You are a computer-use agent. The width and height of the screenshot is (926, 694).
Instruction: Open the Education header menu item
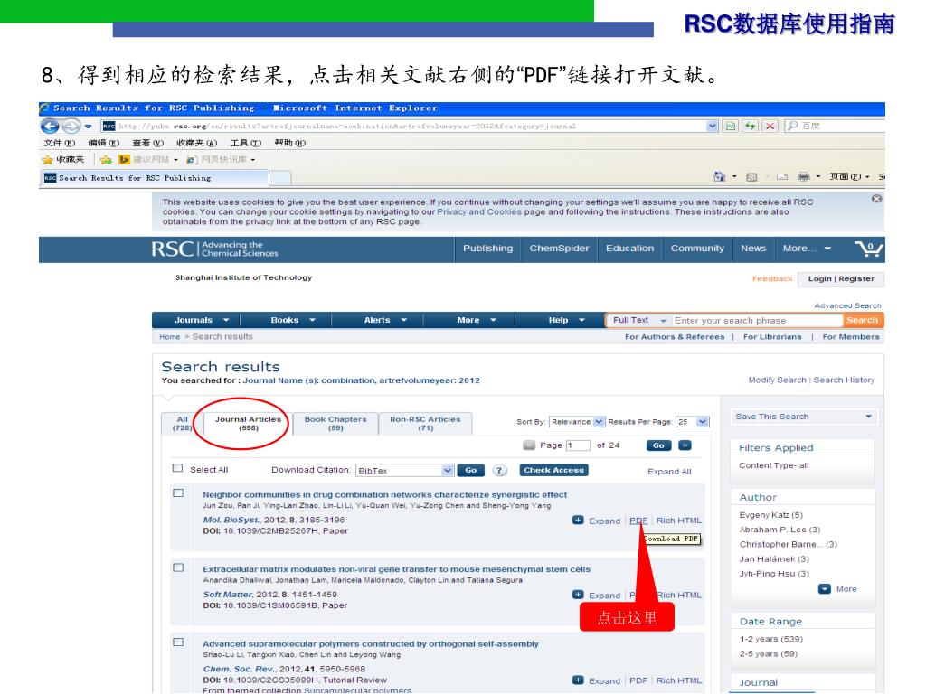coord(630,249)
